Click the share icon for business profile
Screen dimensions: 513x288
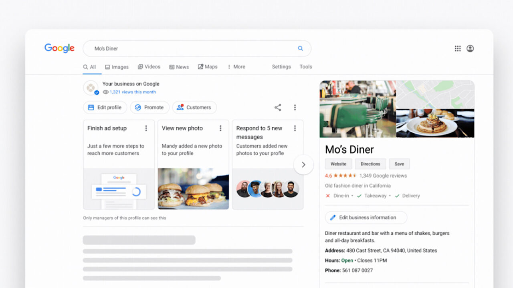[278, 107]
